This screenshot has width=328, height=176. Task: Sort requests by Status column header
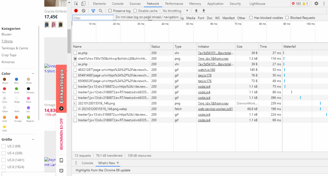[x=162, y=47]
